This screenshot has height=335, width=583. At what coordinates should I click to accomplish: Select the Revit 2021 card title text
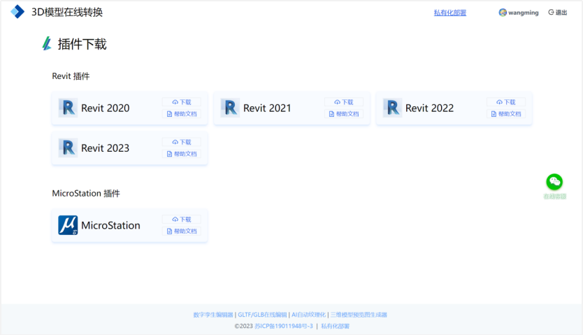[267, 108]
